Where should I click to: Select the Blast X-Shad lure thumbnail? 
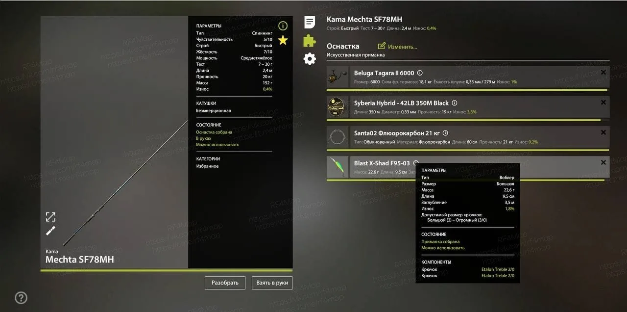(x=338, y=167)
